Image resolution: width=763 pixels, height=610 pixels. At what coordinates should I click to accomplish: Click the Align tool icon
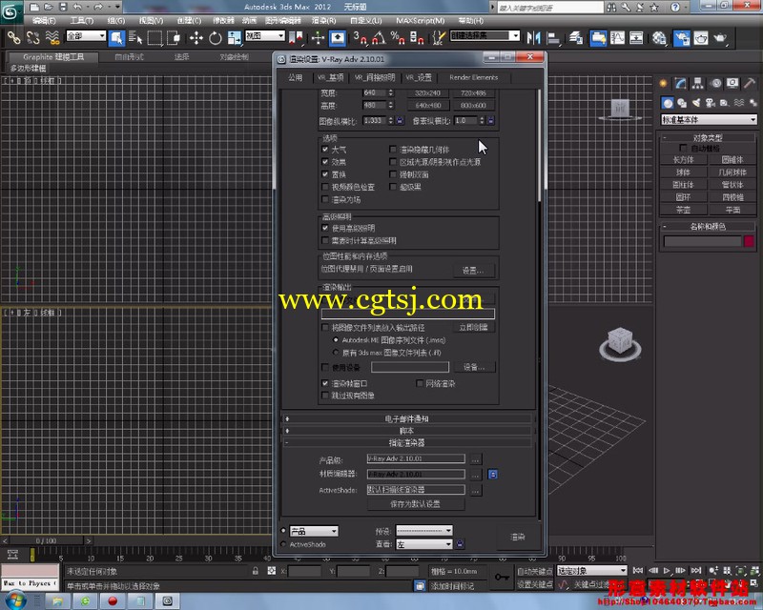(553, 37)
